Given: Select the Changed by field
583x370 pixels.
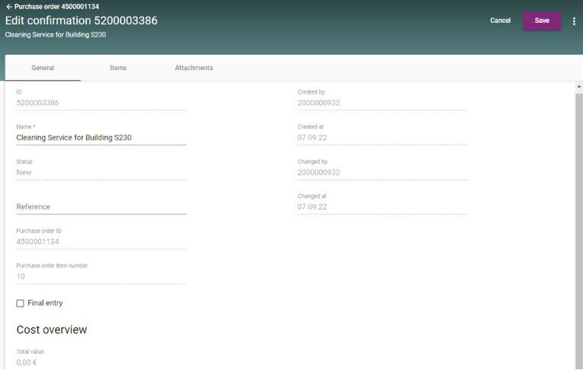Looking at the screenshot, I should click(382, 172).
